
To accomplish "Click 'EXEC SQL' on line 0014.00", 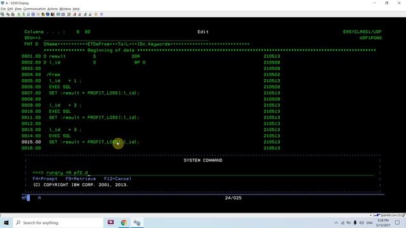I will pyautogui.click(x=60, y=136).
